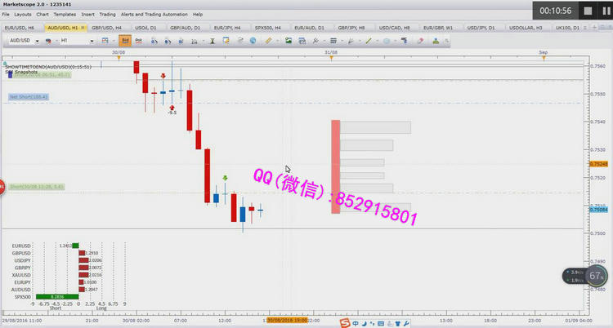Select the Bid price toggle button
Image resolution: width=613 pixels, height=328 pixels.
(125, 40)
